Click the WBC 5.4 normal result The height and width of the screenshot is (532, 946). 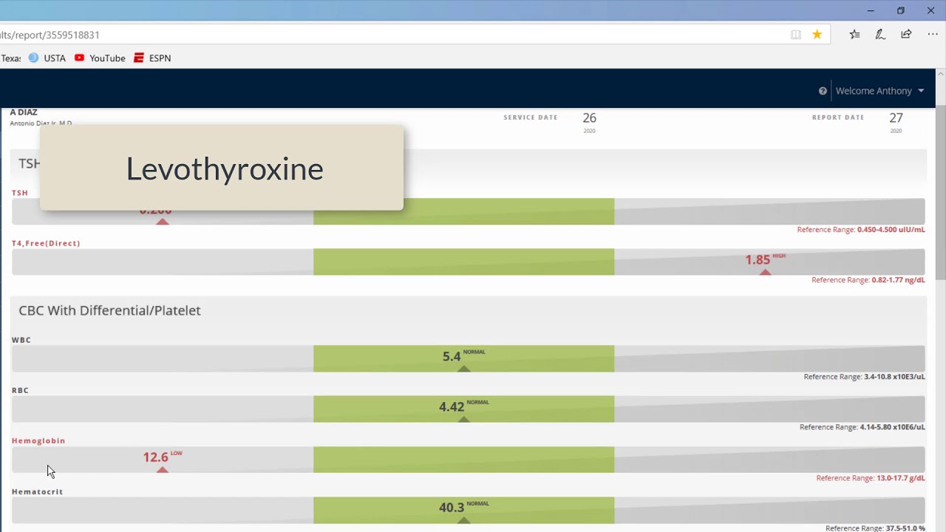[463, 356]
